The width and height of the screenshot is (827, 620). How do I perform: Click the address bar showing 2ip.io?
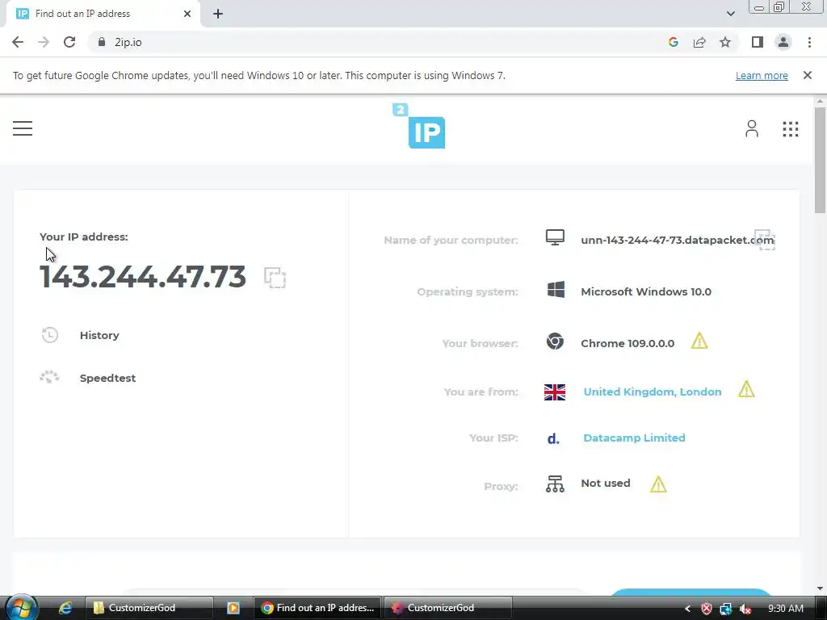[380, 42]
